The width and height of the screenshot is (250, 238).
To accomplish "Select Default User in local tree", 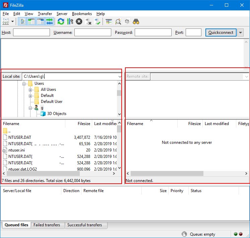I will (x=52, y=102).
